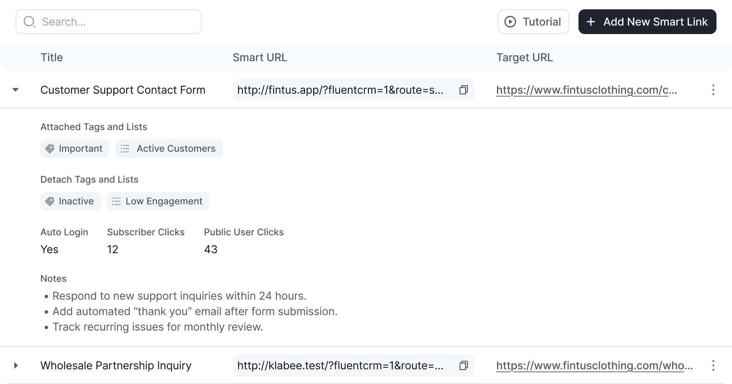Viewport: 732px width, 384px height.
Task: Click the Wholesale Partnership Inquiry title
Action: tap(116, 365)
